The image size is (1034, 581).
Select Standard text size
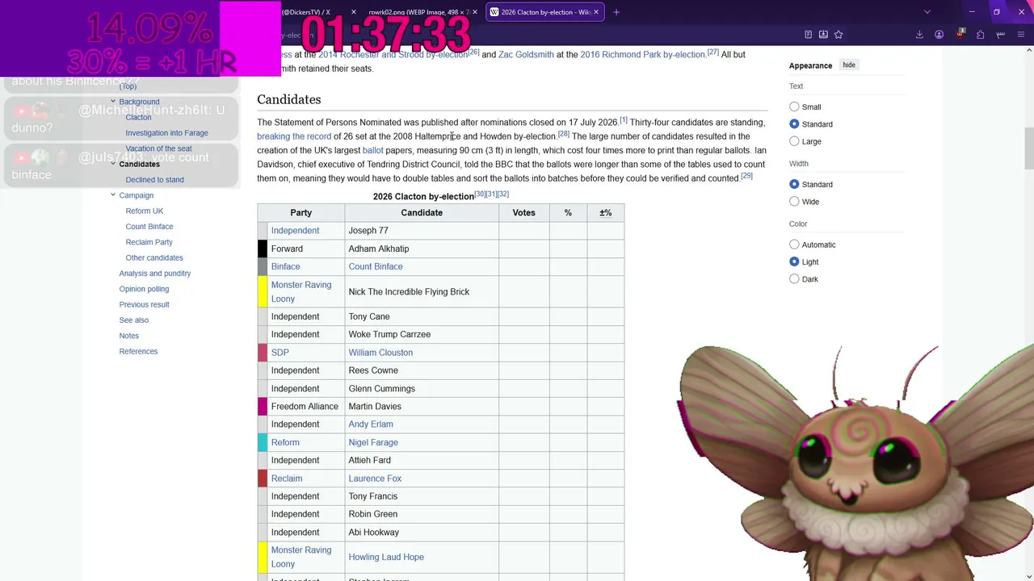[794, 124]
